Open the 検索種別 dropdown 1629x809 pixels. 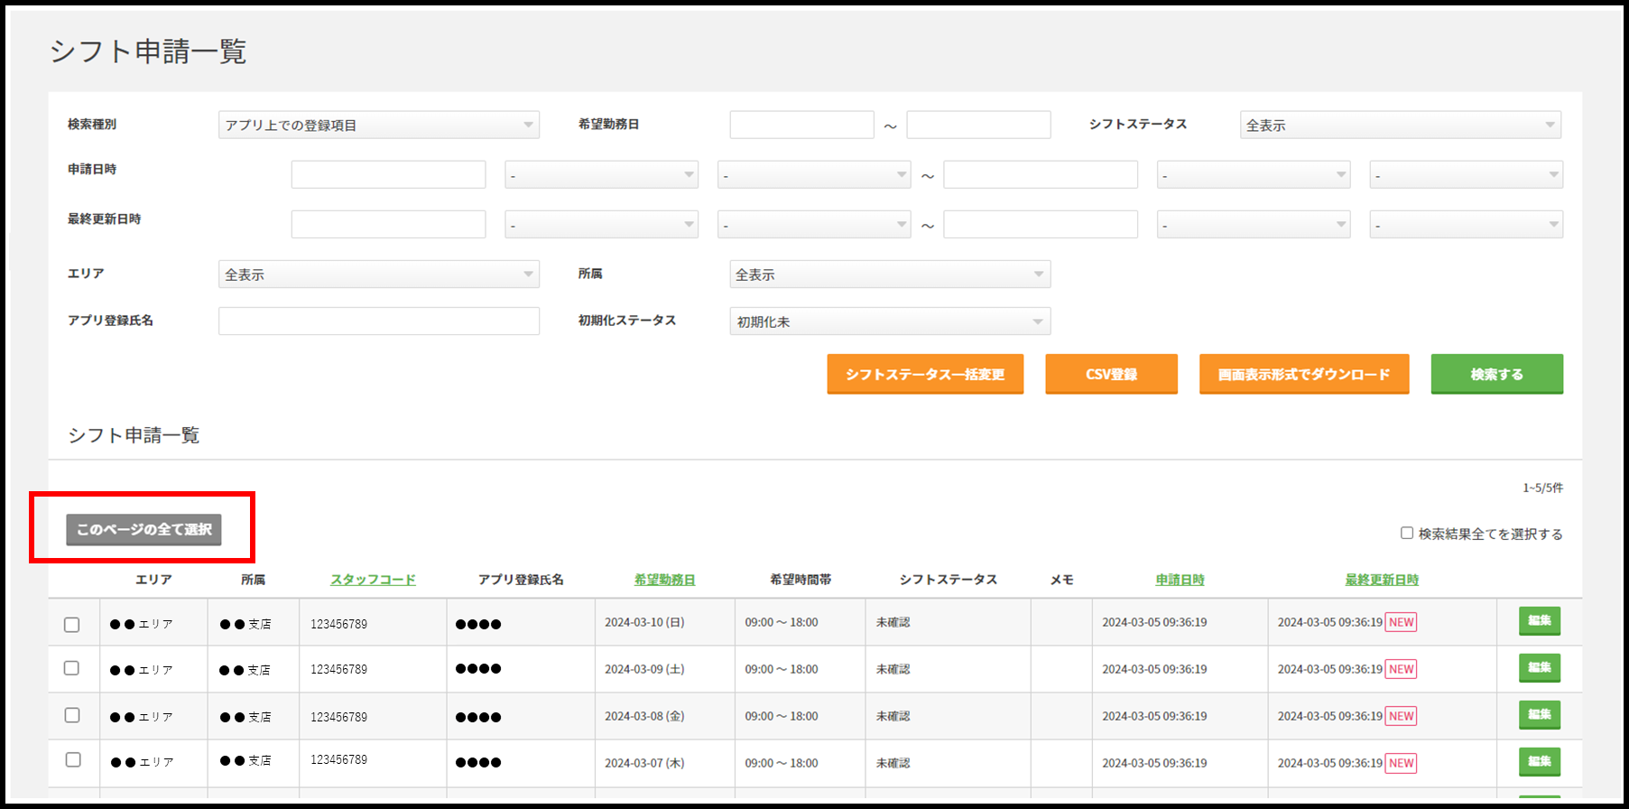pyautogui.click(x=378, y=125)
